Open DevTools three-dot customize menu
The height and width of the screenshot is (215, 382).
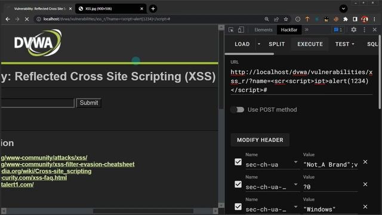[365, 30]
